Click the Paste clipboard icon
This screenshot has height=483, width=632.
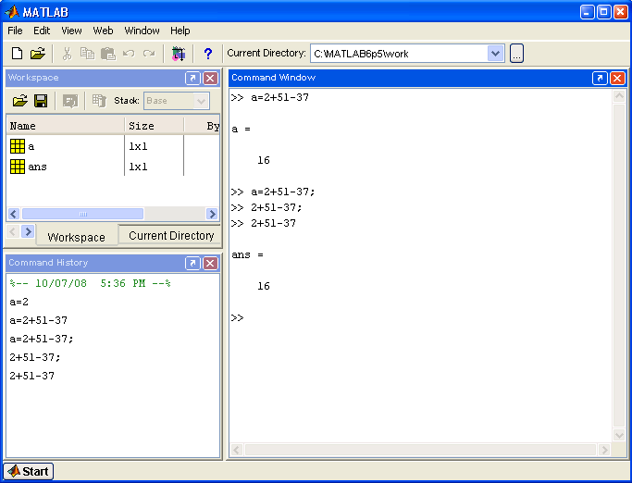pos(108,54)
